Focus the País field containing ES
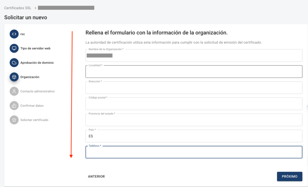 click(x=194, y=136)
